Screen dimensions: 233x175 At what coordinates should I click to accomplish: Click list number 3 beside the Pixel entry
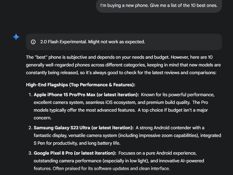point(30,153)
